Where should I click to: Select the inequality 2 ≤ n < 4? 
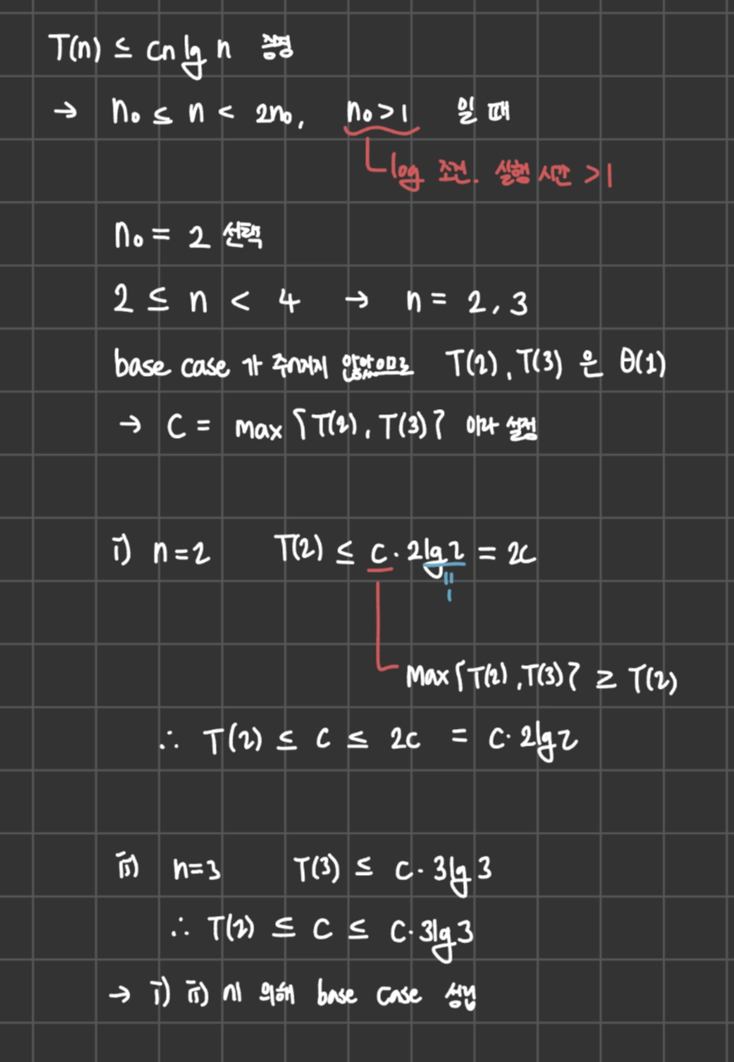(x=206, y=303)
